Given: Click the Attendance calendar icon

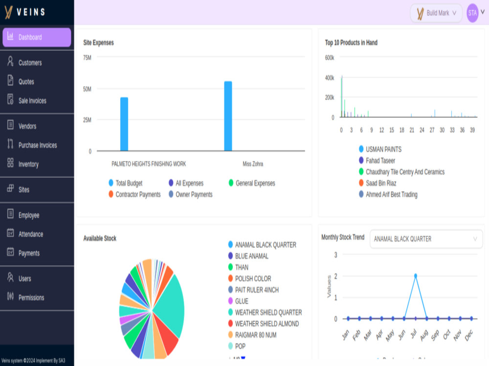Looking at the screenshot, I should click(10, 233).
